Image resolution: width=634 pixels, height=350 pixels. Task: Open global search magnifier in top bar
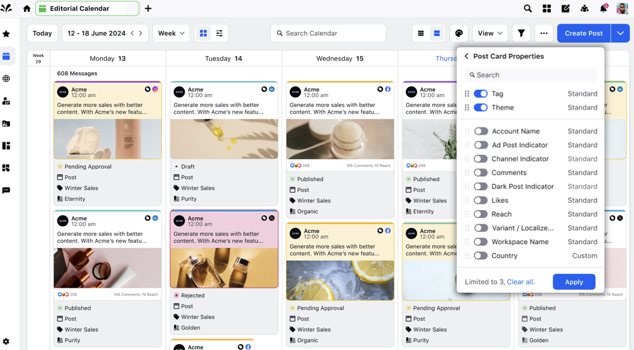click(x=528, y=8)
